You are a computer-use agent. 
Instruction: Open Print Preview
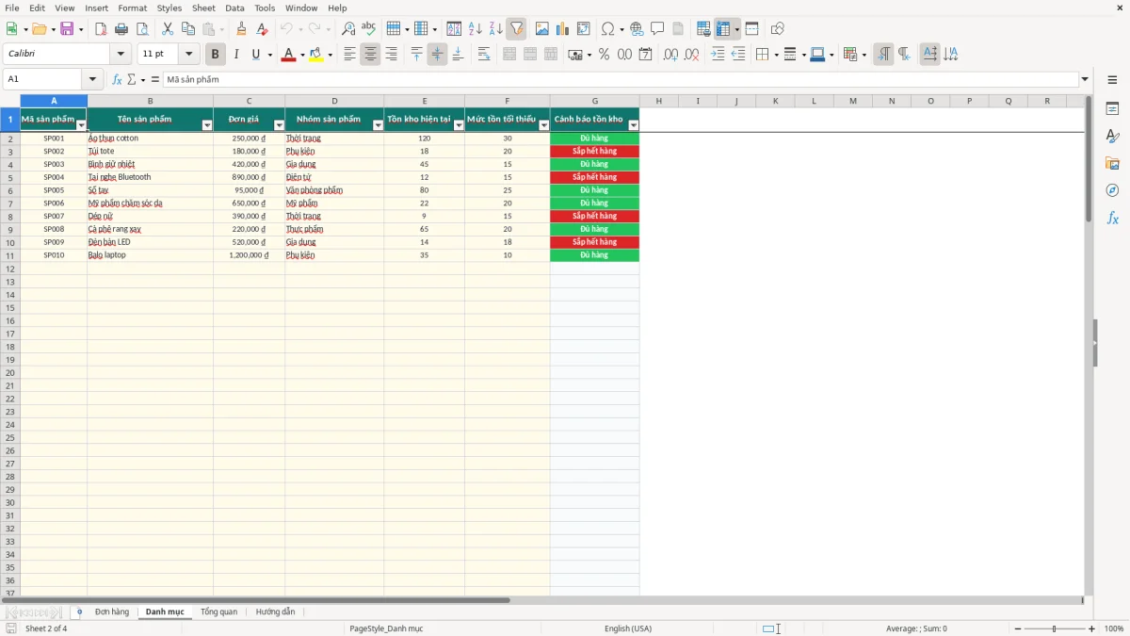142,29
